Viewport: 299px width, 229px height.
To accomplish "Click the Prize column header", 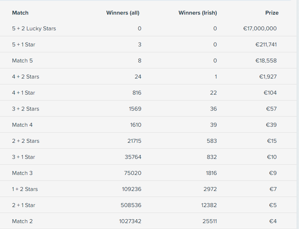I will (272, 13).
